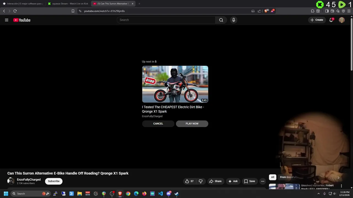Open Discord from the taskbar
353x198 pixels.
coord(169,194)
